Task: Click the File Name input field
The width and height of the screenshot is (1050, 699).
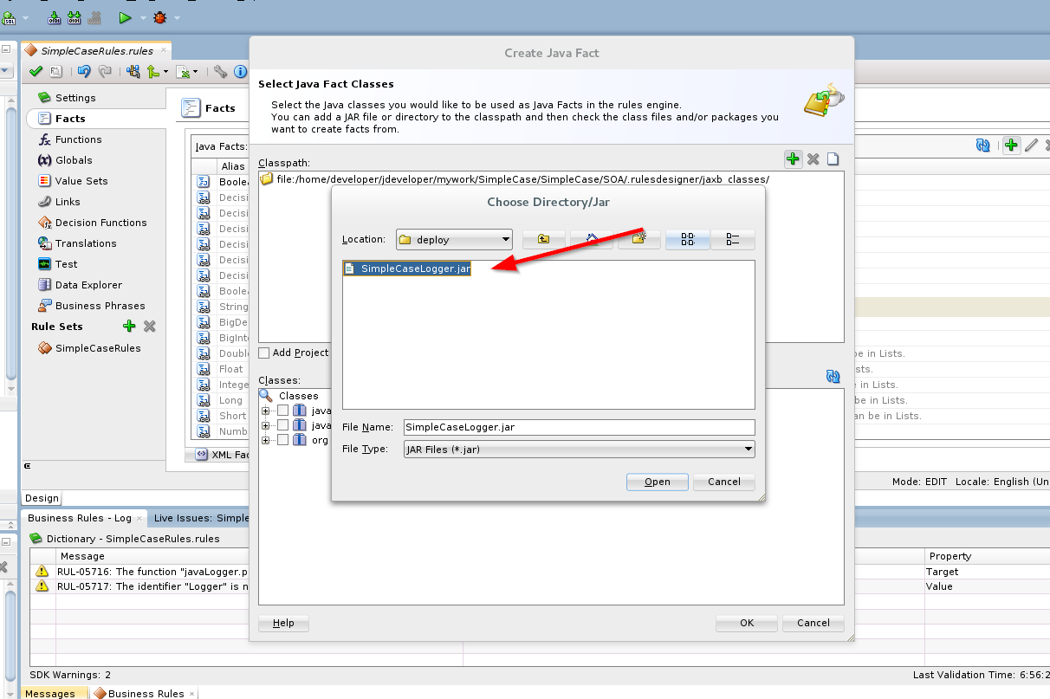Action: point(579,427)
